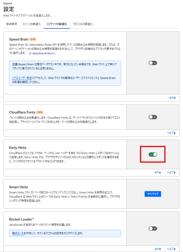Disable the Early Hints toggle
The width and height of the screenshot is (183, 252).
click(x=153, y=155)
